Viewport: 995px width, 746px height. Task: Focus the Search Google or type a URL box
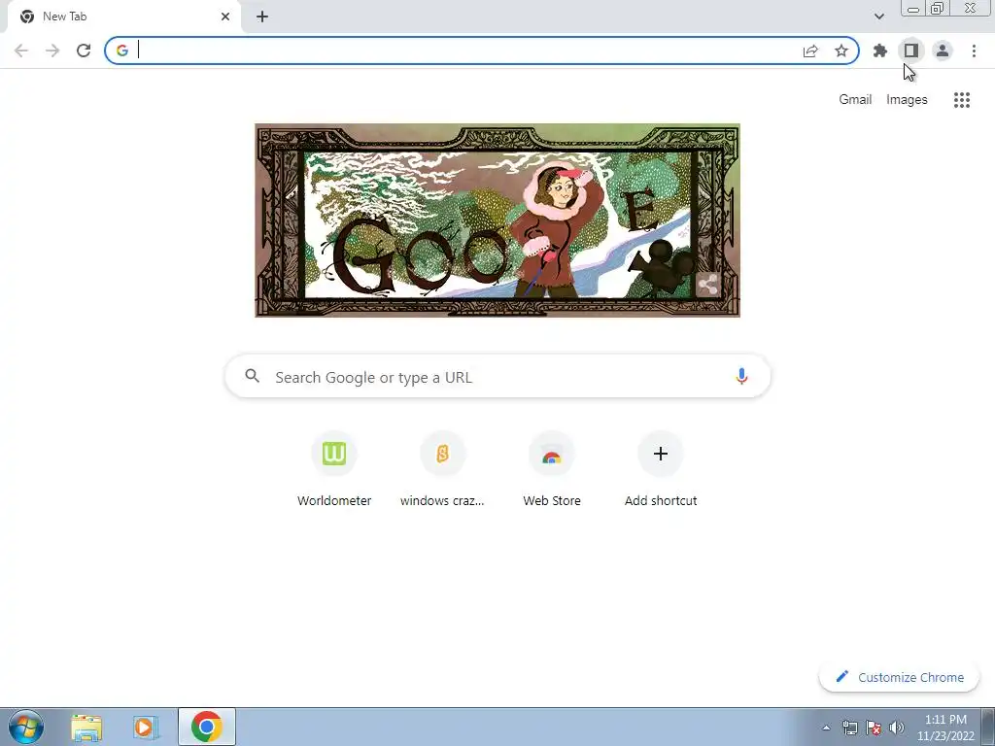[x=497, y=376]
